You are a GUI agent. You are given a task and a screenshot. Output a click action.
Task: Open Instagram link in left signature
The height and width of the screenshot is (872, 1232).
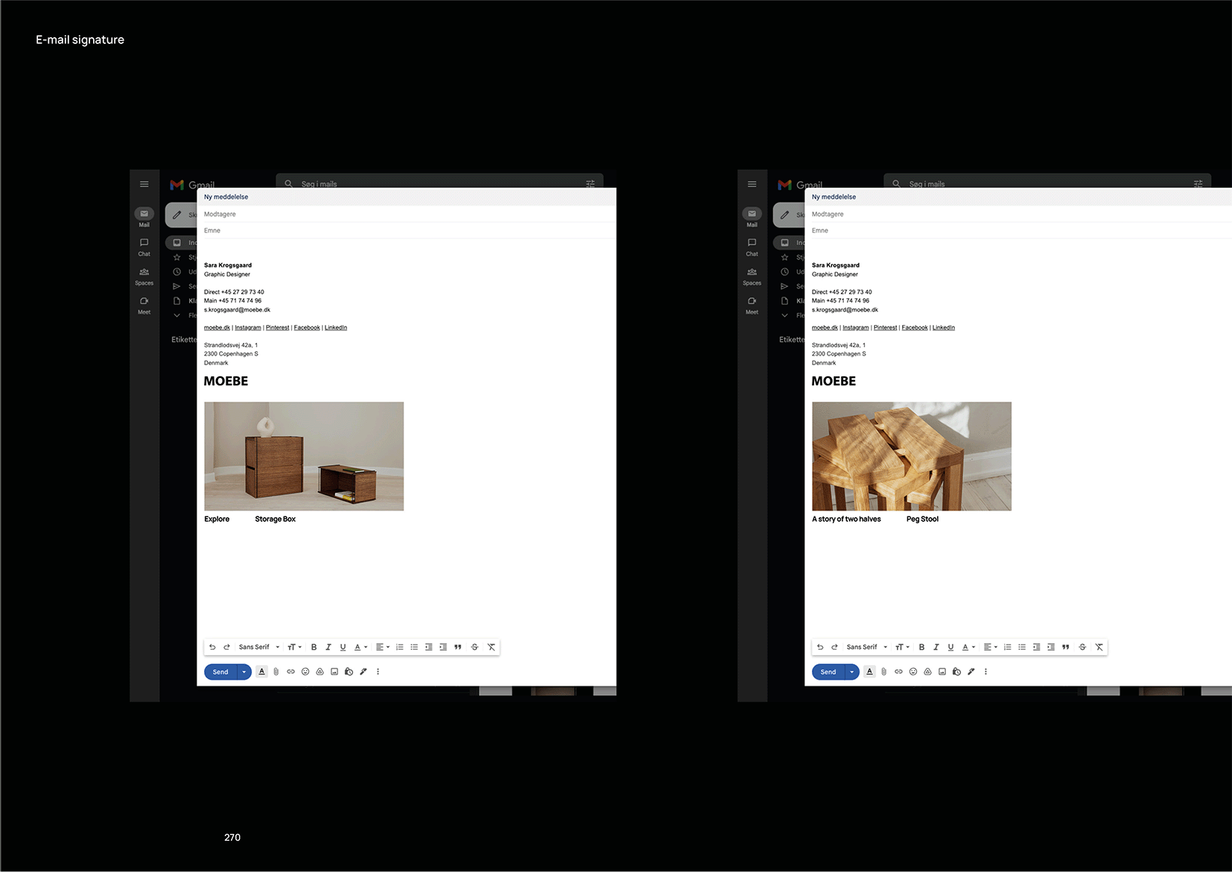(x=248, y=327)
